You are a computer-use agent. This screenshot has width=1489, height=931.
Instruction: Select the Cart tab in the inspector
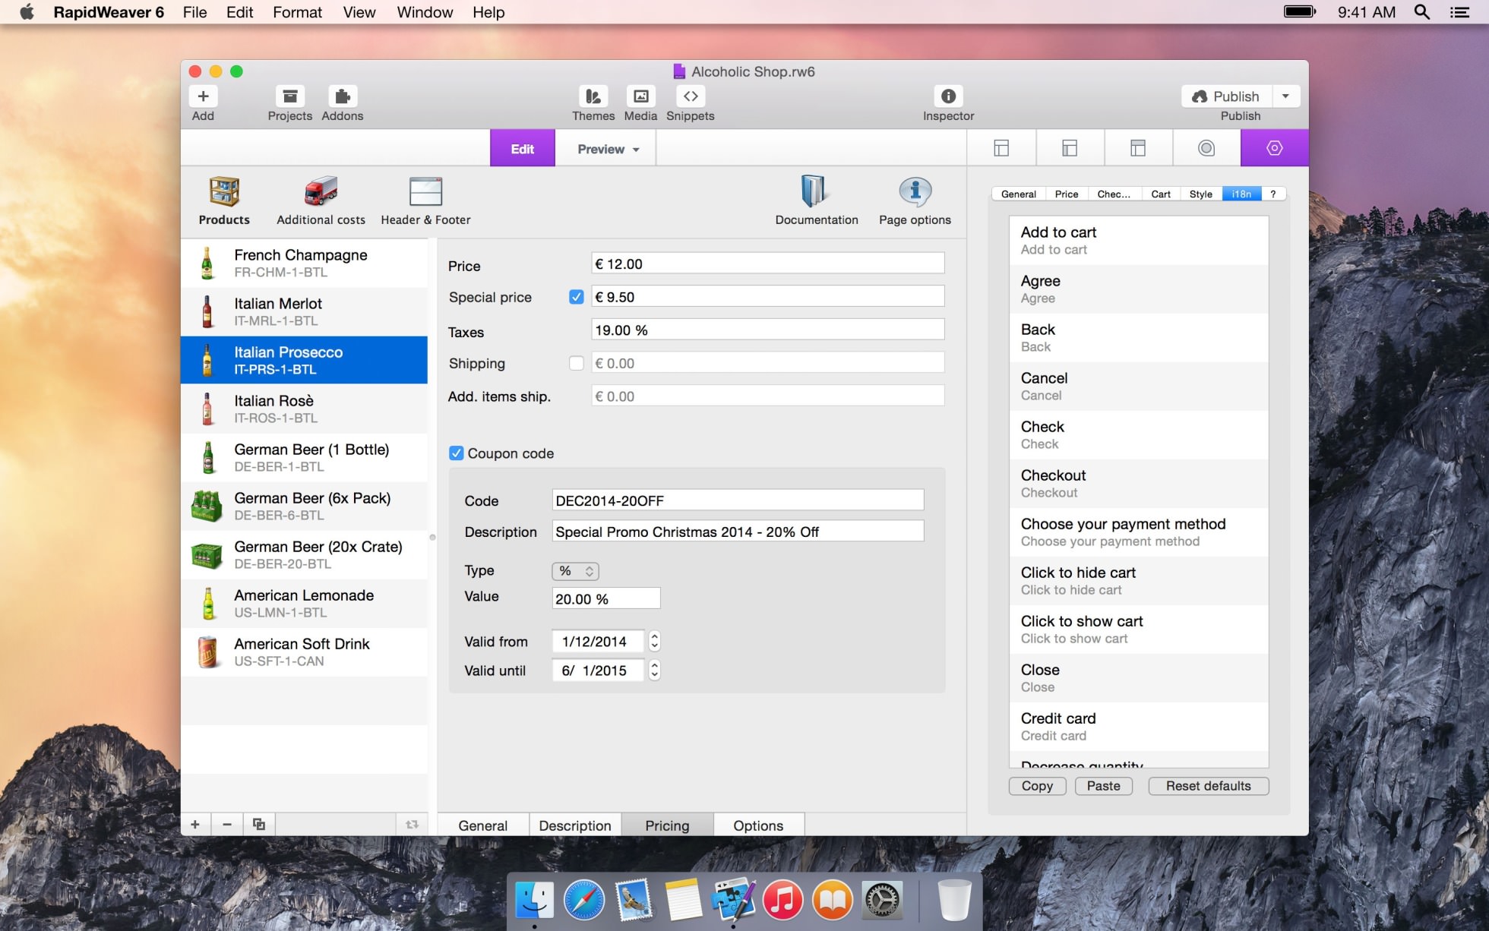coord(1160,194)
